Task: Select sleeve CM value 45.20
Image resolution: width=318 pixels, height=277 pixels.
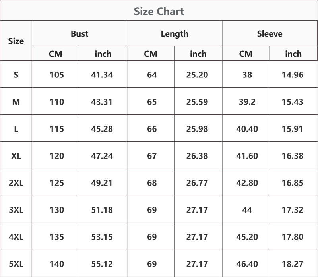Action: (x=247, y=237)
